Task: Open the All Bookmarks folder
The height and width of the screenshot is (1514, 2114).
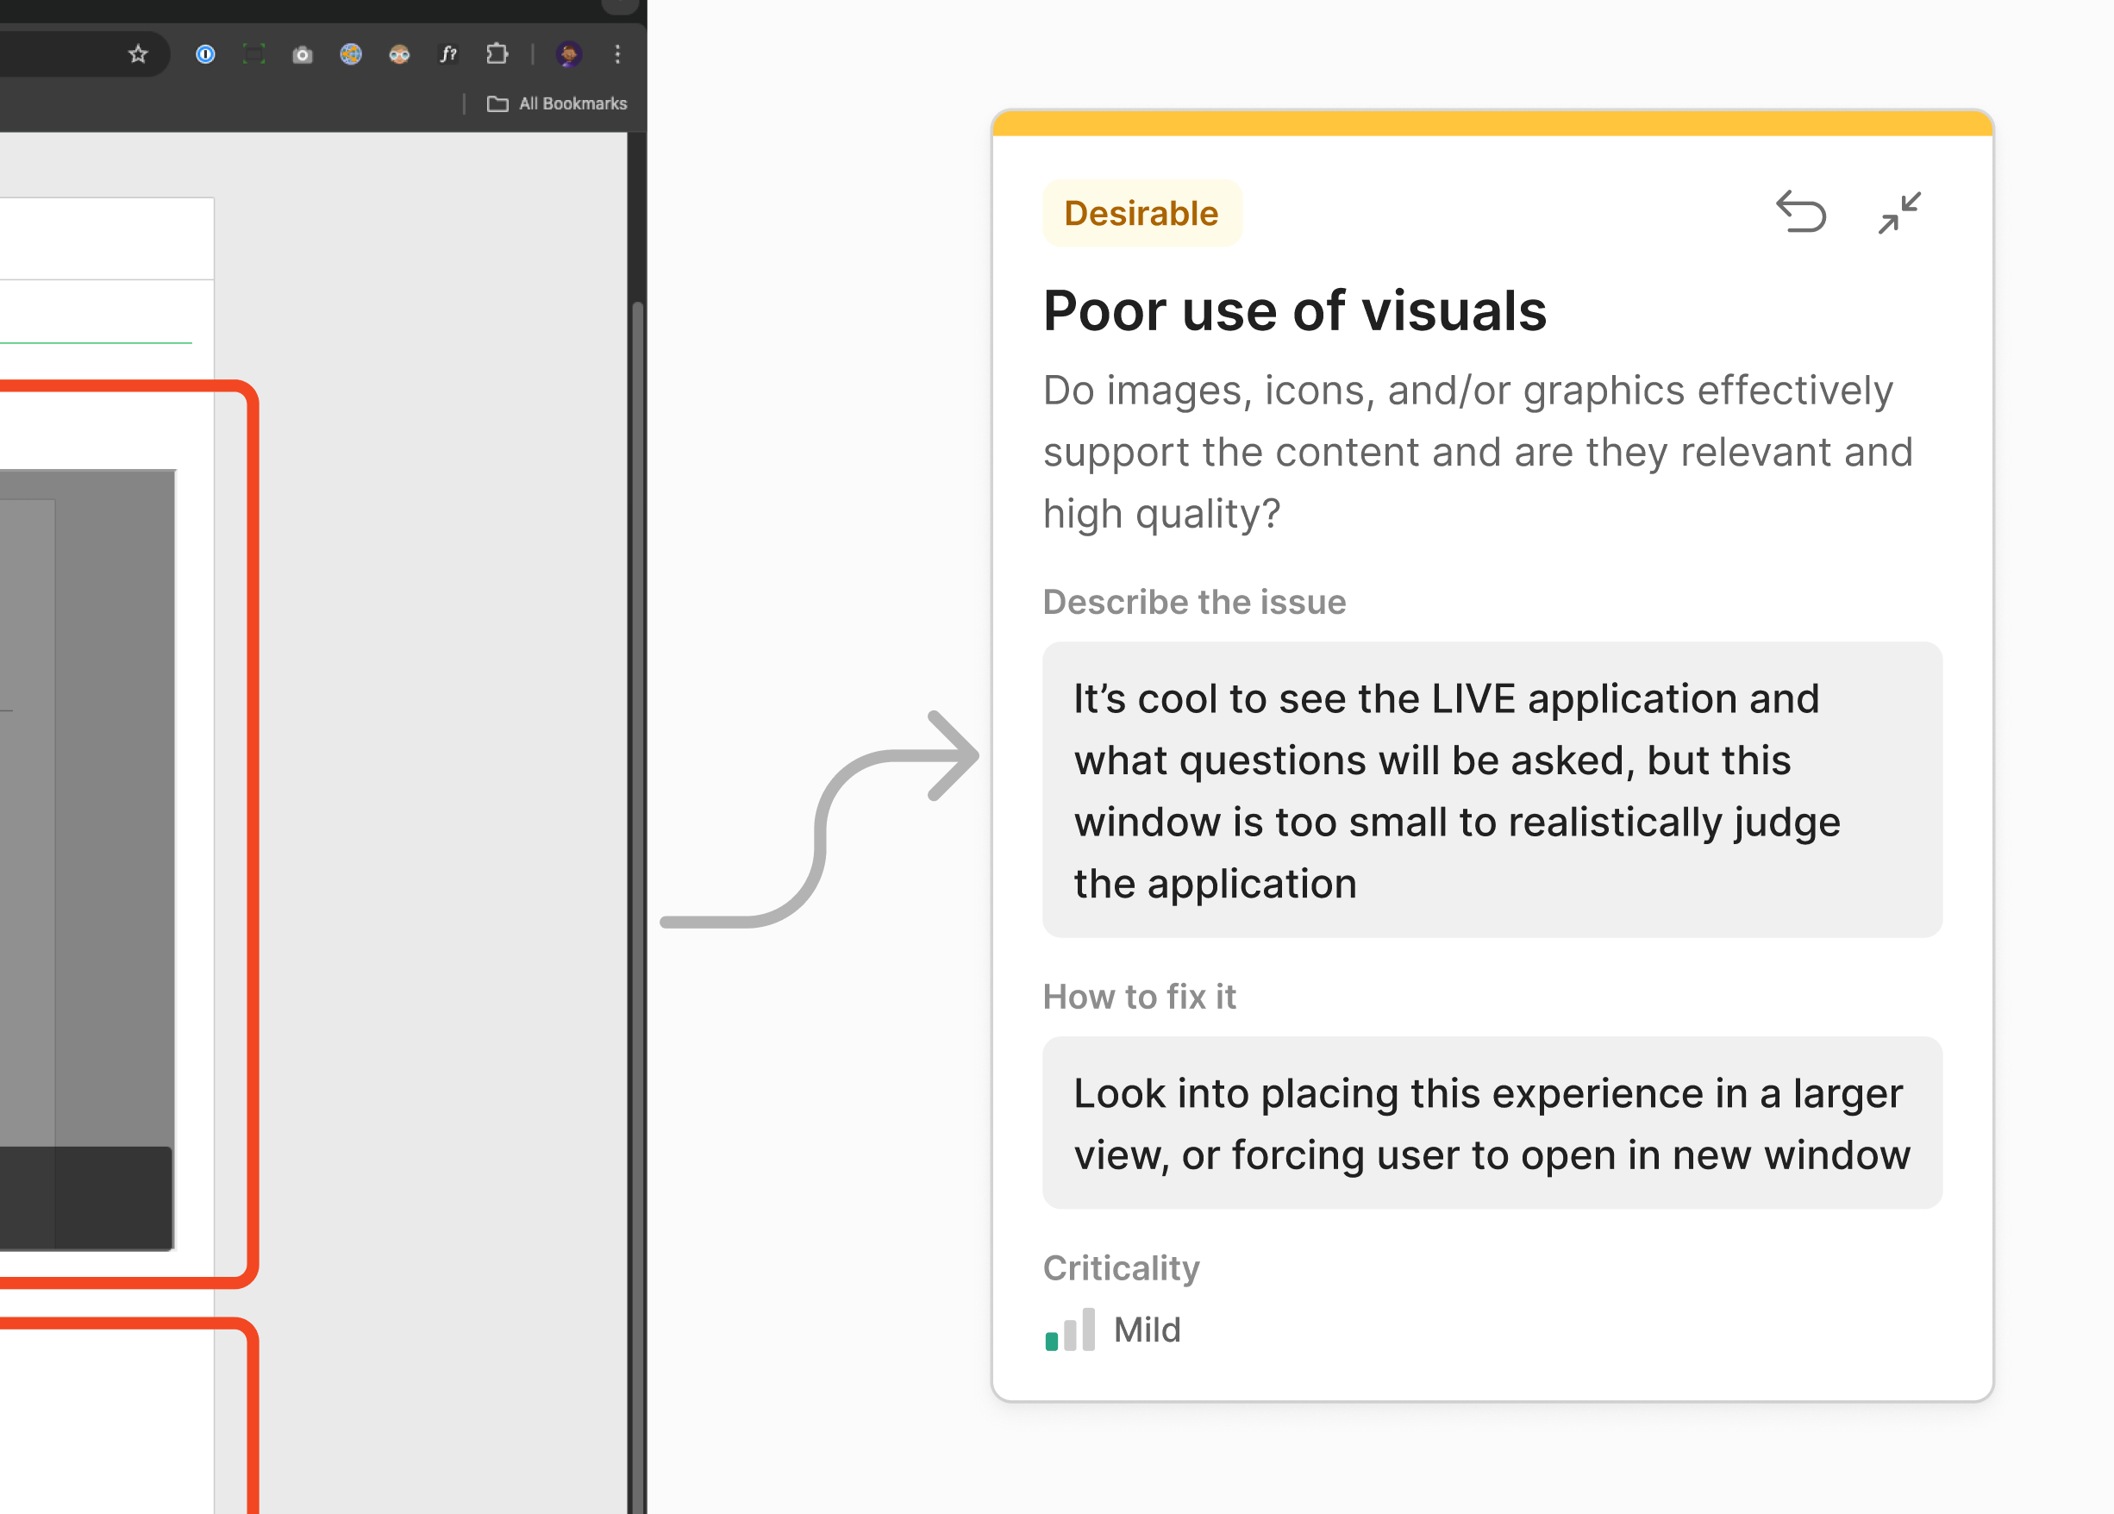Action: click(558, 103)
